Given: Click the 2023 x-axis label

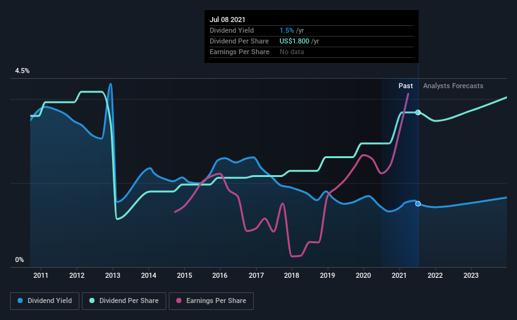Looking at the screenshot, I should coord(471,275).
